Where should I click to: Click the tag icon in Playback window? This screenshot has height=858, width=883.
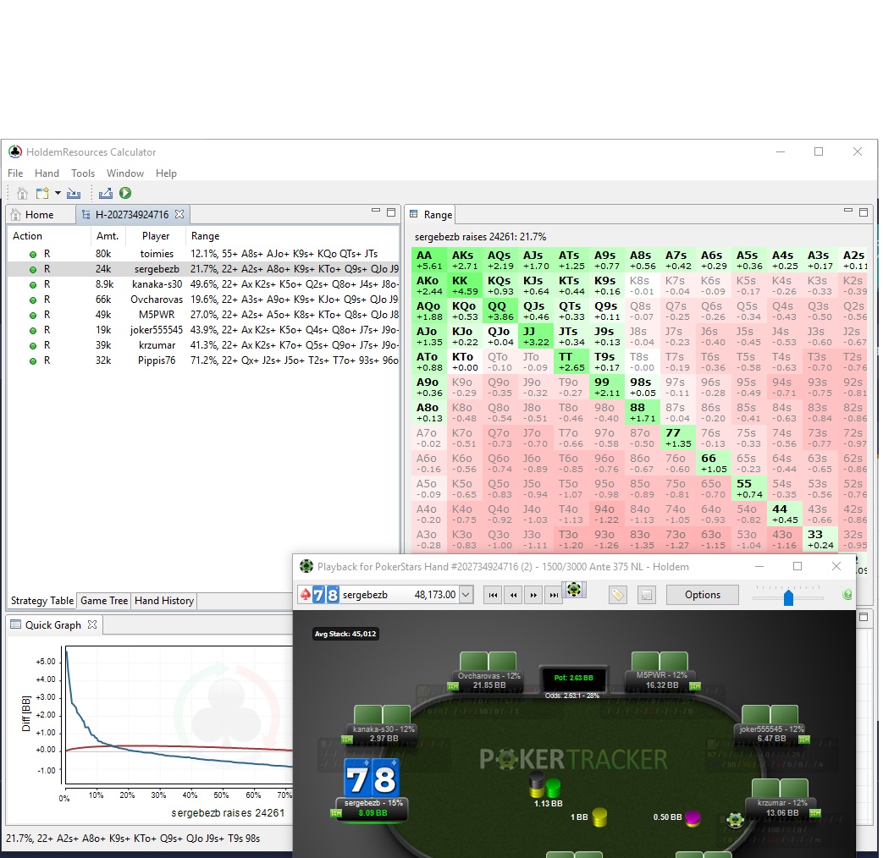click(617, 595)
